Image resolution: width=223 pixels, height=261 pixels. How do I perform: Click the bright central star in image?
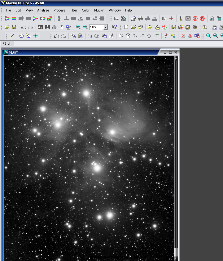coord(97,168)
